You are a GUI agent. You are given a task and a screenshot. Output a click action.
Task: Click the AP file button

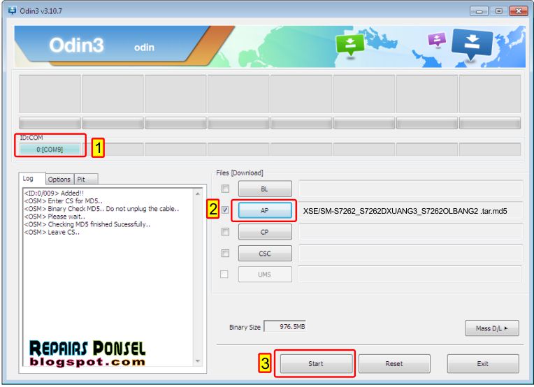tap(265, 210)
